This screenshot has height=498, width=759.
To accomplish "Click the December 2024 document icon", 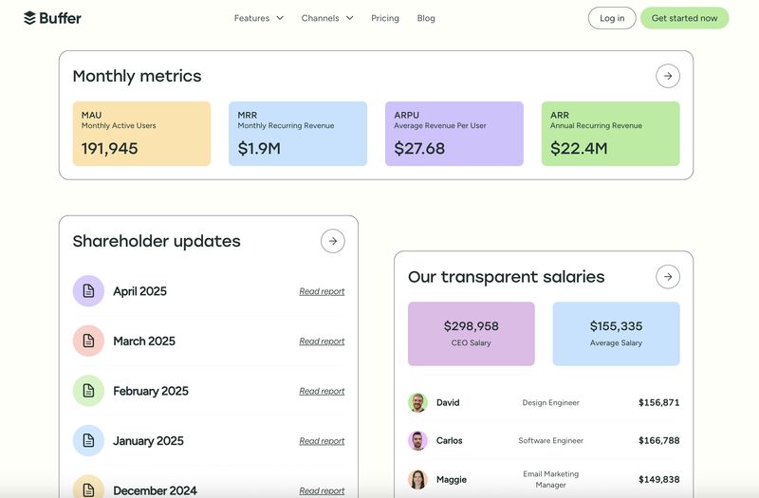I will pyautogui.click(x=88, y=487).
